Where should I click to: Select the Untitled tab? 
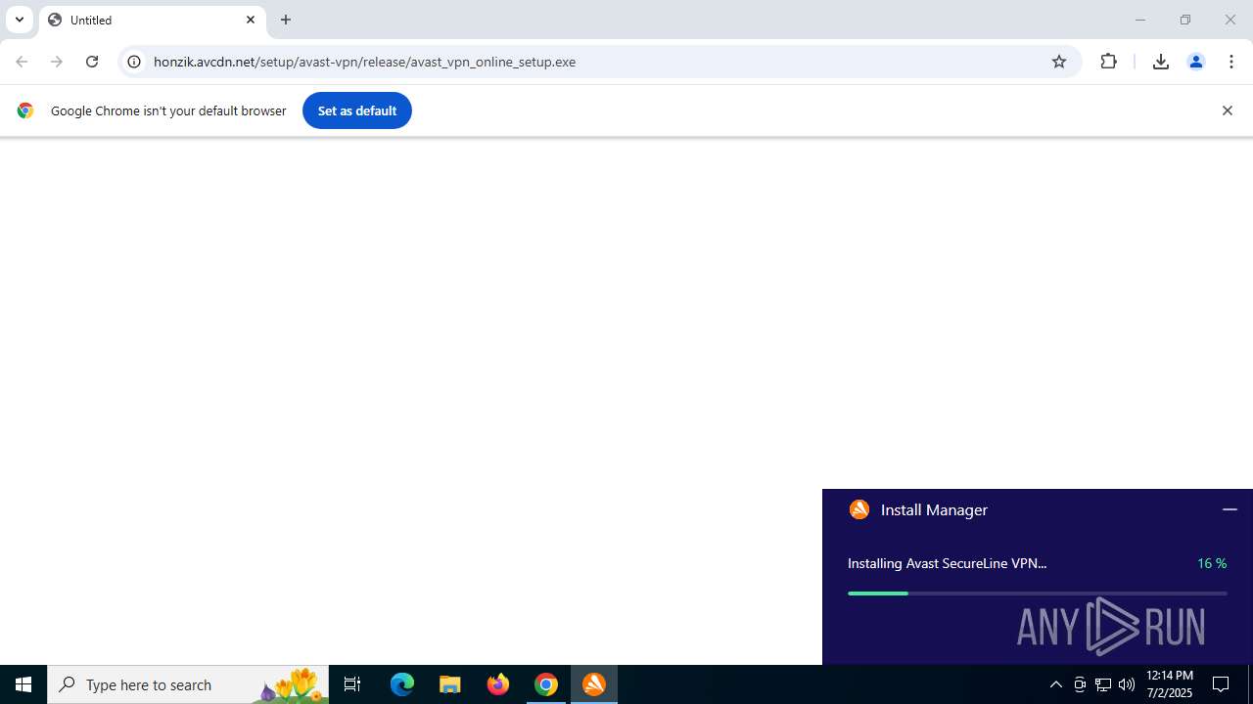pos(152,20)
